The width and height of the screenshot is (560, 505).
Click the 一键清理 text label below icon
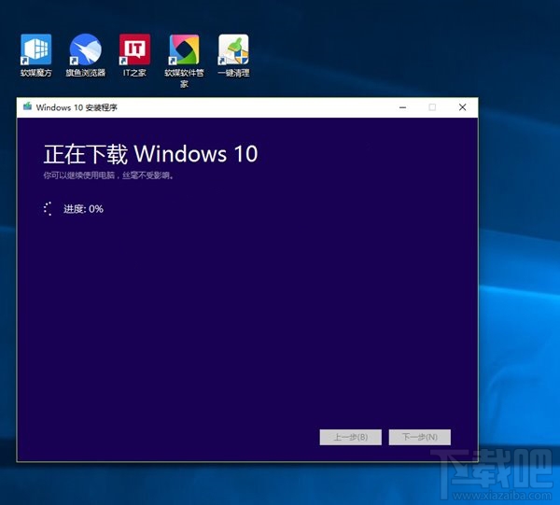(x=233, y=73)
